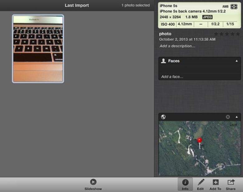Click the Add a face field
Screen dimensions: 243x192
(x=172, y=76)
